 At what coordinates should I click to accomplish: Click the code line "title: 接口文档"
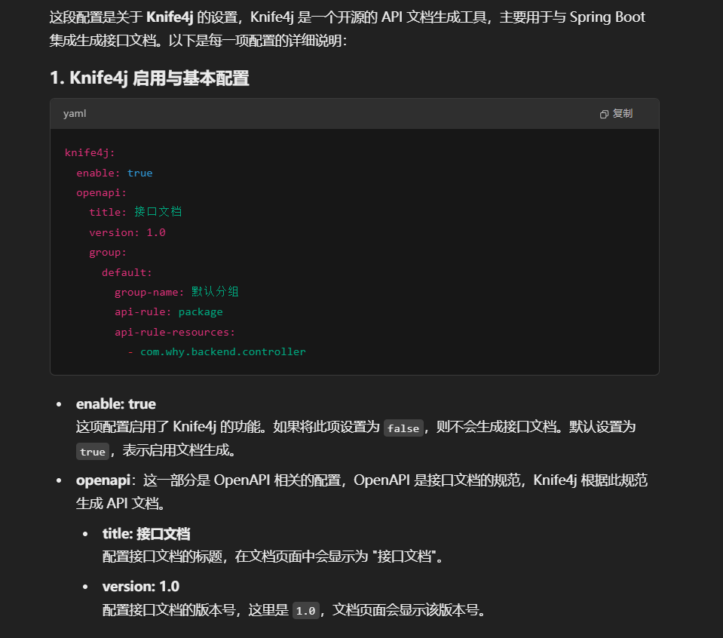pyautogui.click(x=136, y=212)
